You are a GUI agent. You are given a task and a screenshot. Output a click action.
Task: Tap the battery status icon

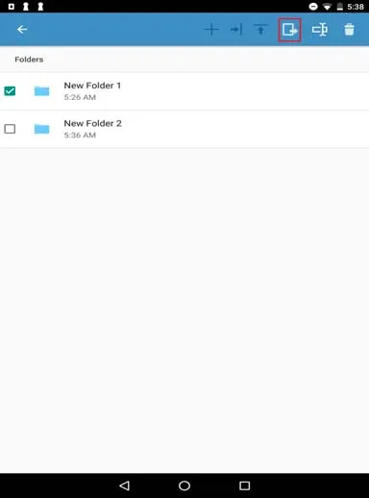tap(340, 7)
